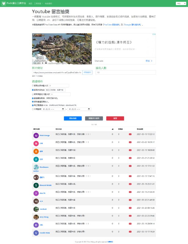The height and width of the screenshot is (244, 188).
Task: Open YouTube icon in 2021-03-21 21:20:32 row
Action: [130, 158]
